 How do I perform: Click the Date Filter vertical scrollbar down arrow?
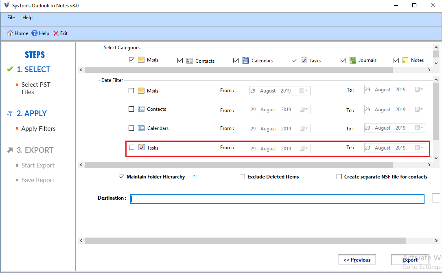click(436, 158)
